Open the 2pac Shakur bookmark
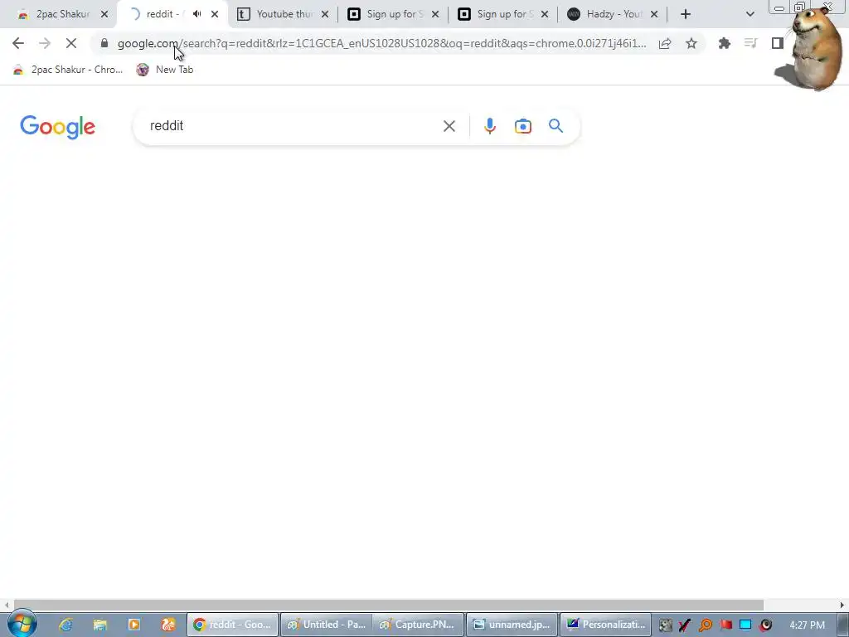The image size is (849, 637). coord(68,70)
